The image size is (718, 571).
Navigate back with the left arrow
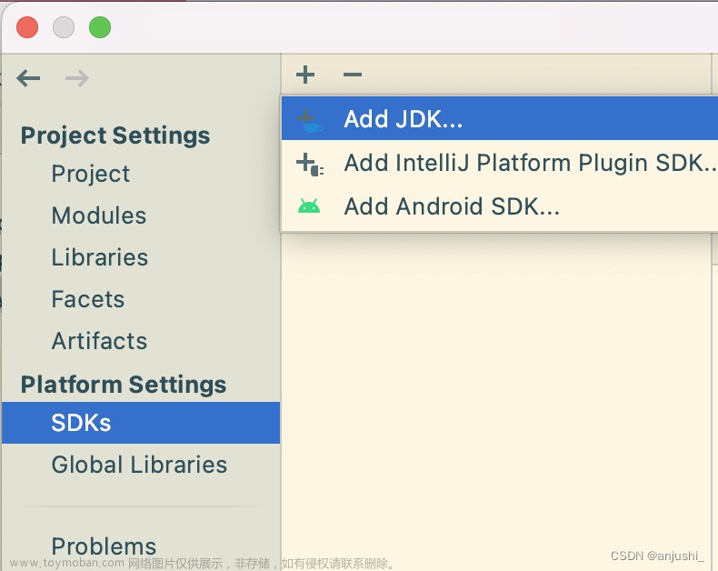click(x=28, y=78)
